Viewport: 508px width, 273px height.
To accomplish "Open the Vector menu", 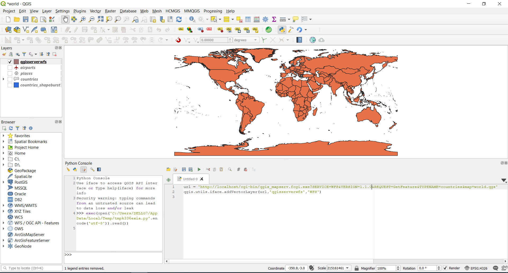I will pos(96,11).
